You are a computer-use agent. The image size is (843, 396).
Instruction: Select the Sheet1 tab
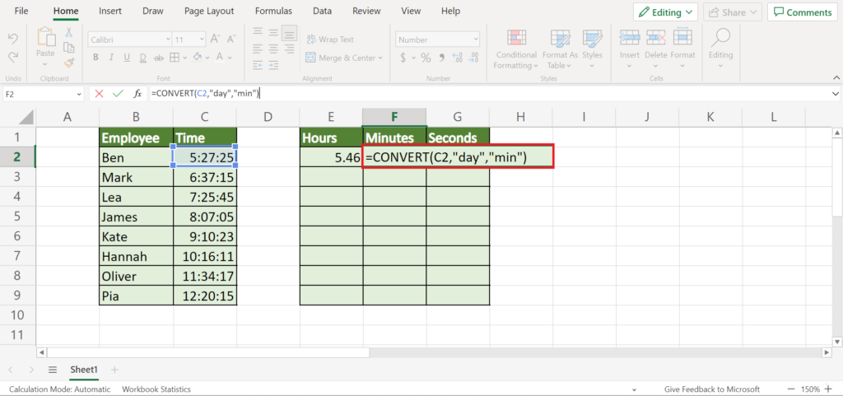[x=84, y=370]
